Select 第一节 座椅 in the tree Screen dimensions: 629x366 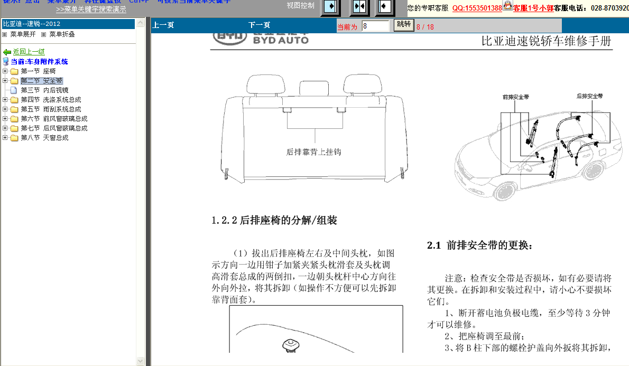point(38,71)
